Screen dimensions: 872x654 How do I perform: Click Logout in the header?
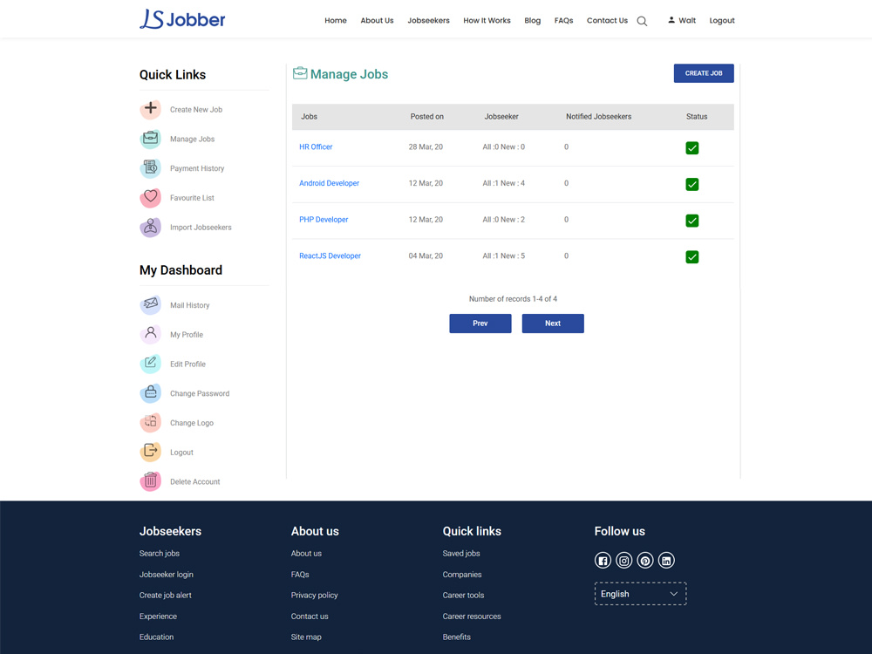[x=722, y=21]
